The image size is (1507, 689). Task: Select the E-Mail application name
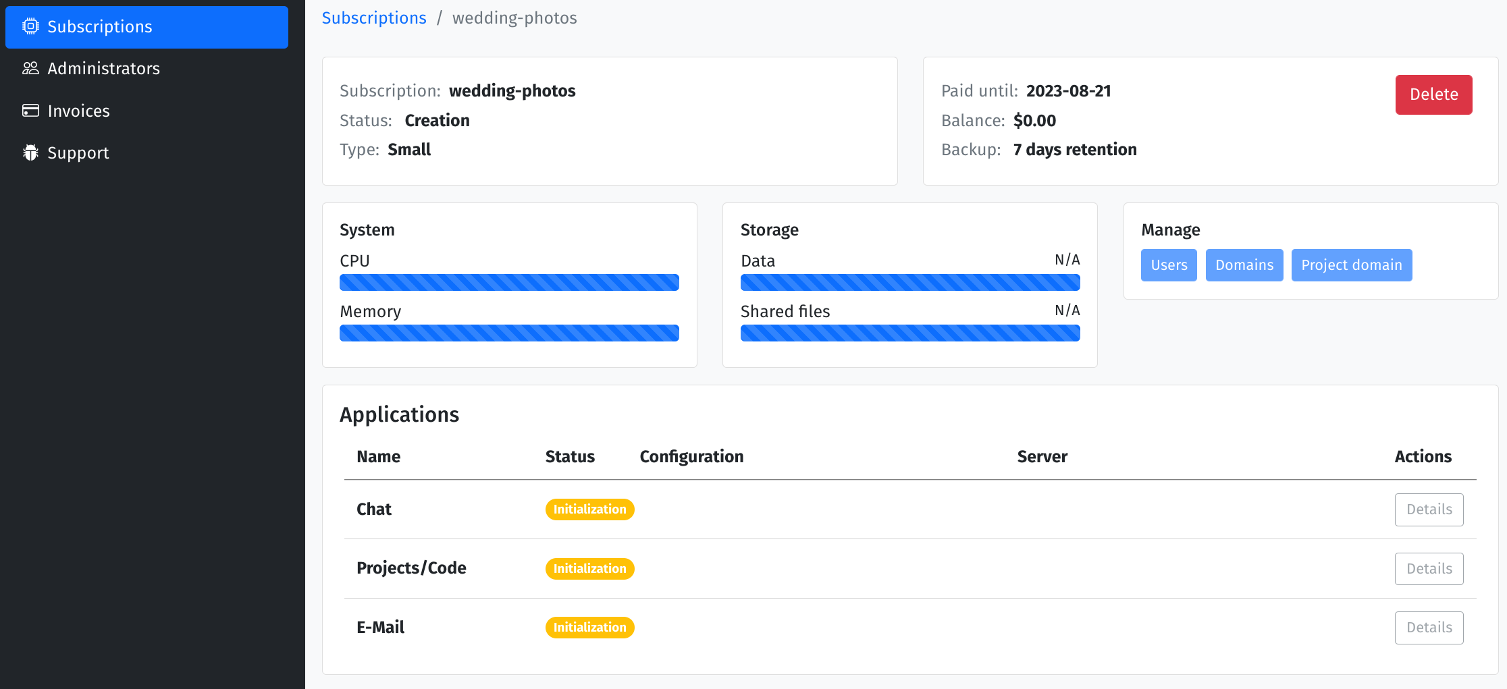tap(380, 628)
